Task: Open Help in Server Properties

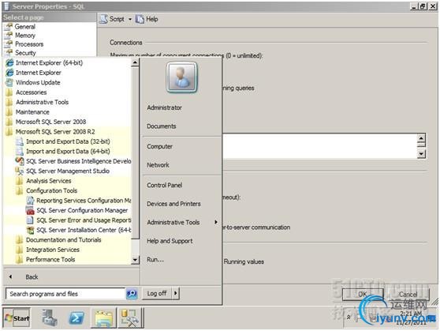Action: (147, 19)
